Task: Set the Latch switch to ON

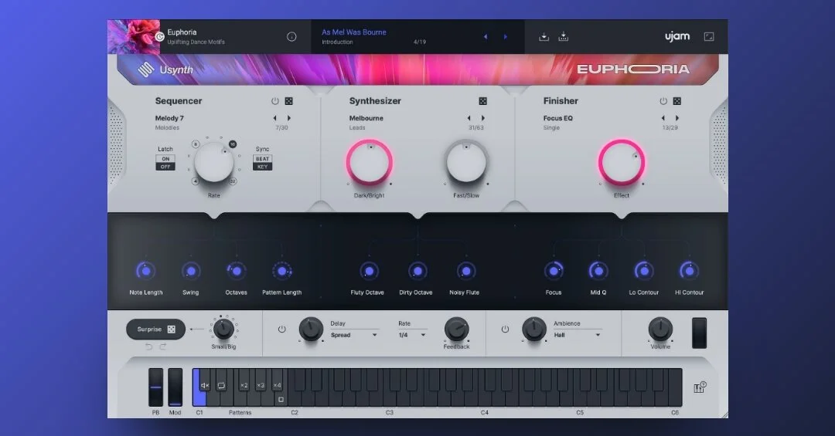Action: point(165,159)
